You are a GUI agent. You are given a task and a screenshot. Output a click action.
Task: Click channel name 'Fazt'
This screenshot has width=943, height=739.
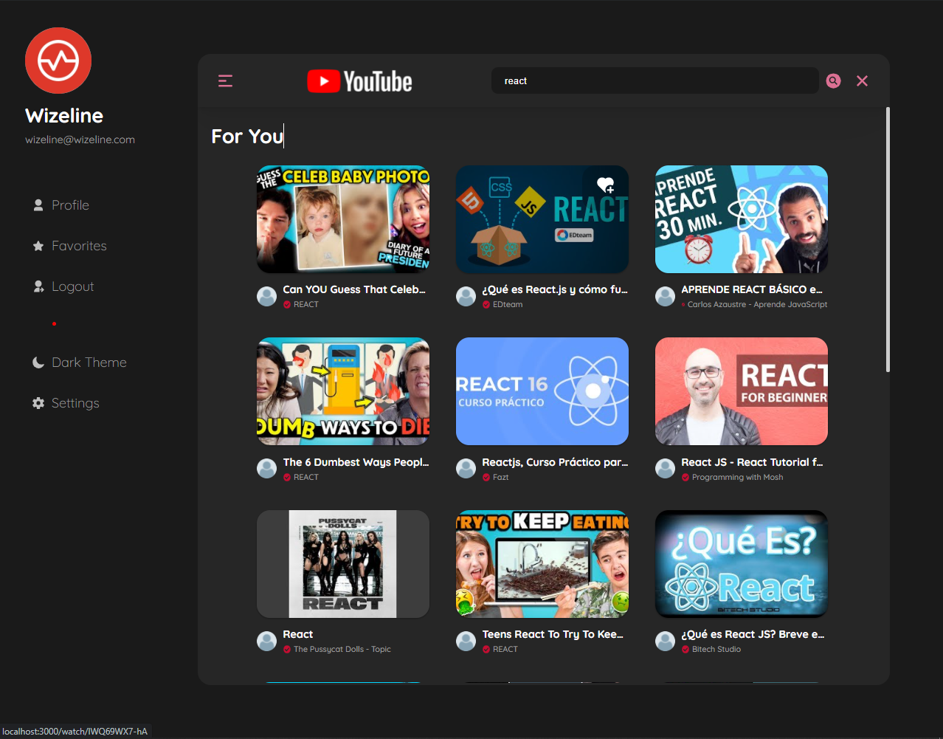(x=501, y=477)
